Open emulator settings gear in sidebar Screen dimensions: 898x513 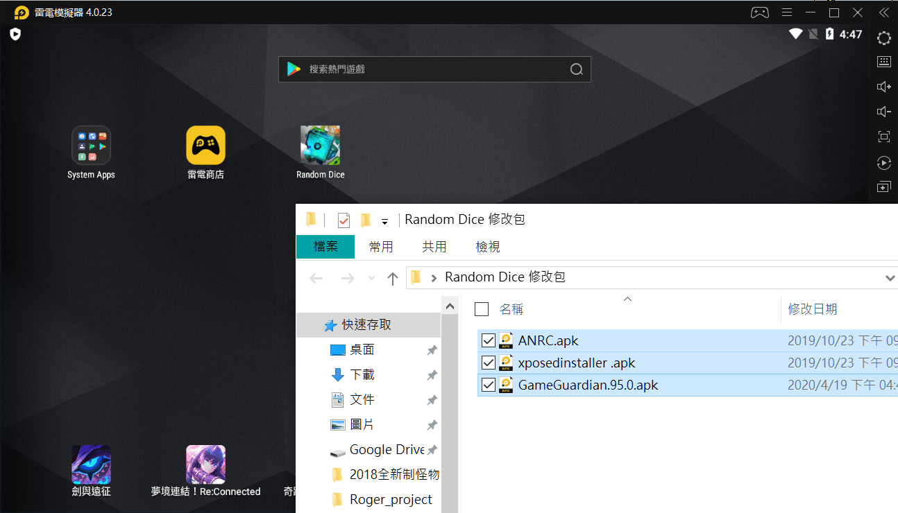pos(883,38)
